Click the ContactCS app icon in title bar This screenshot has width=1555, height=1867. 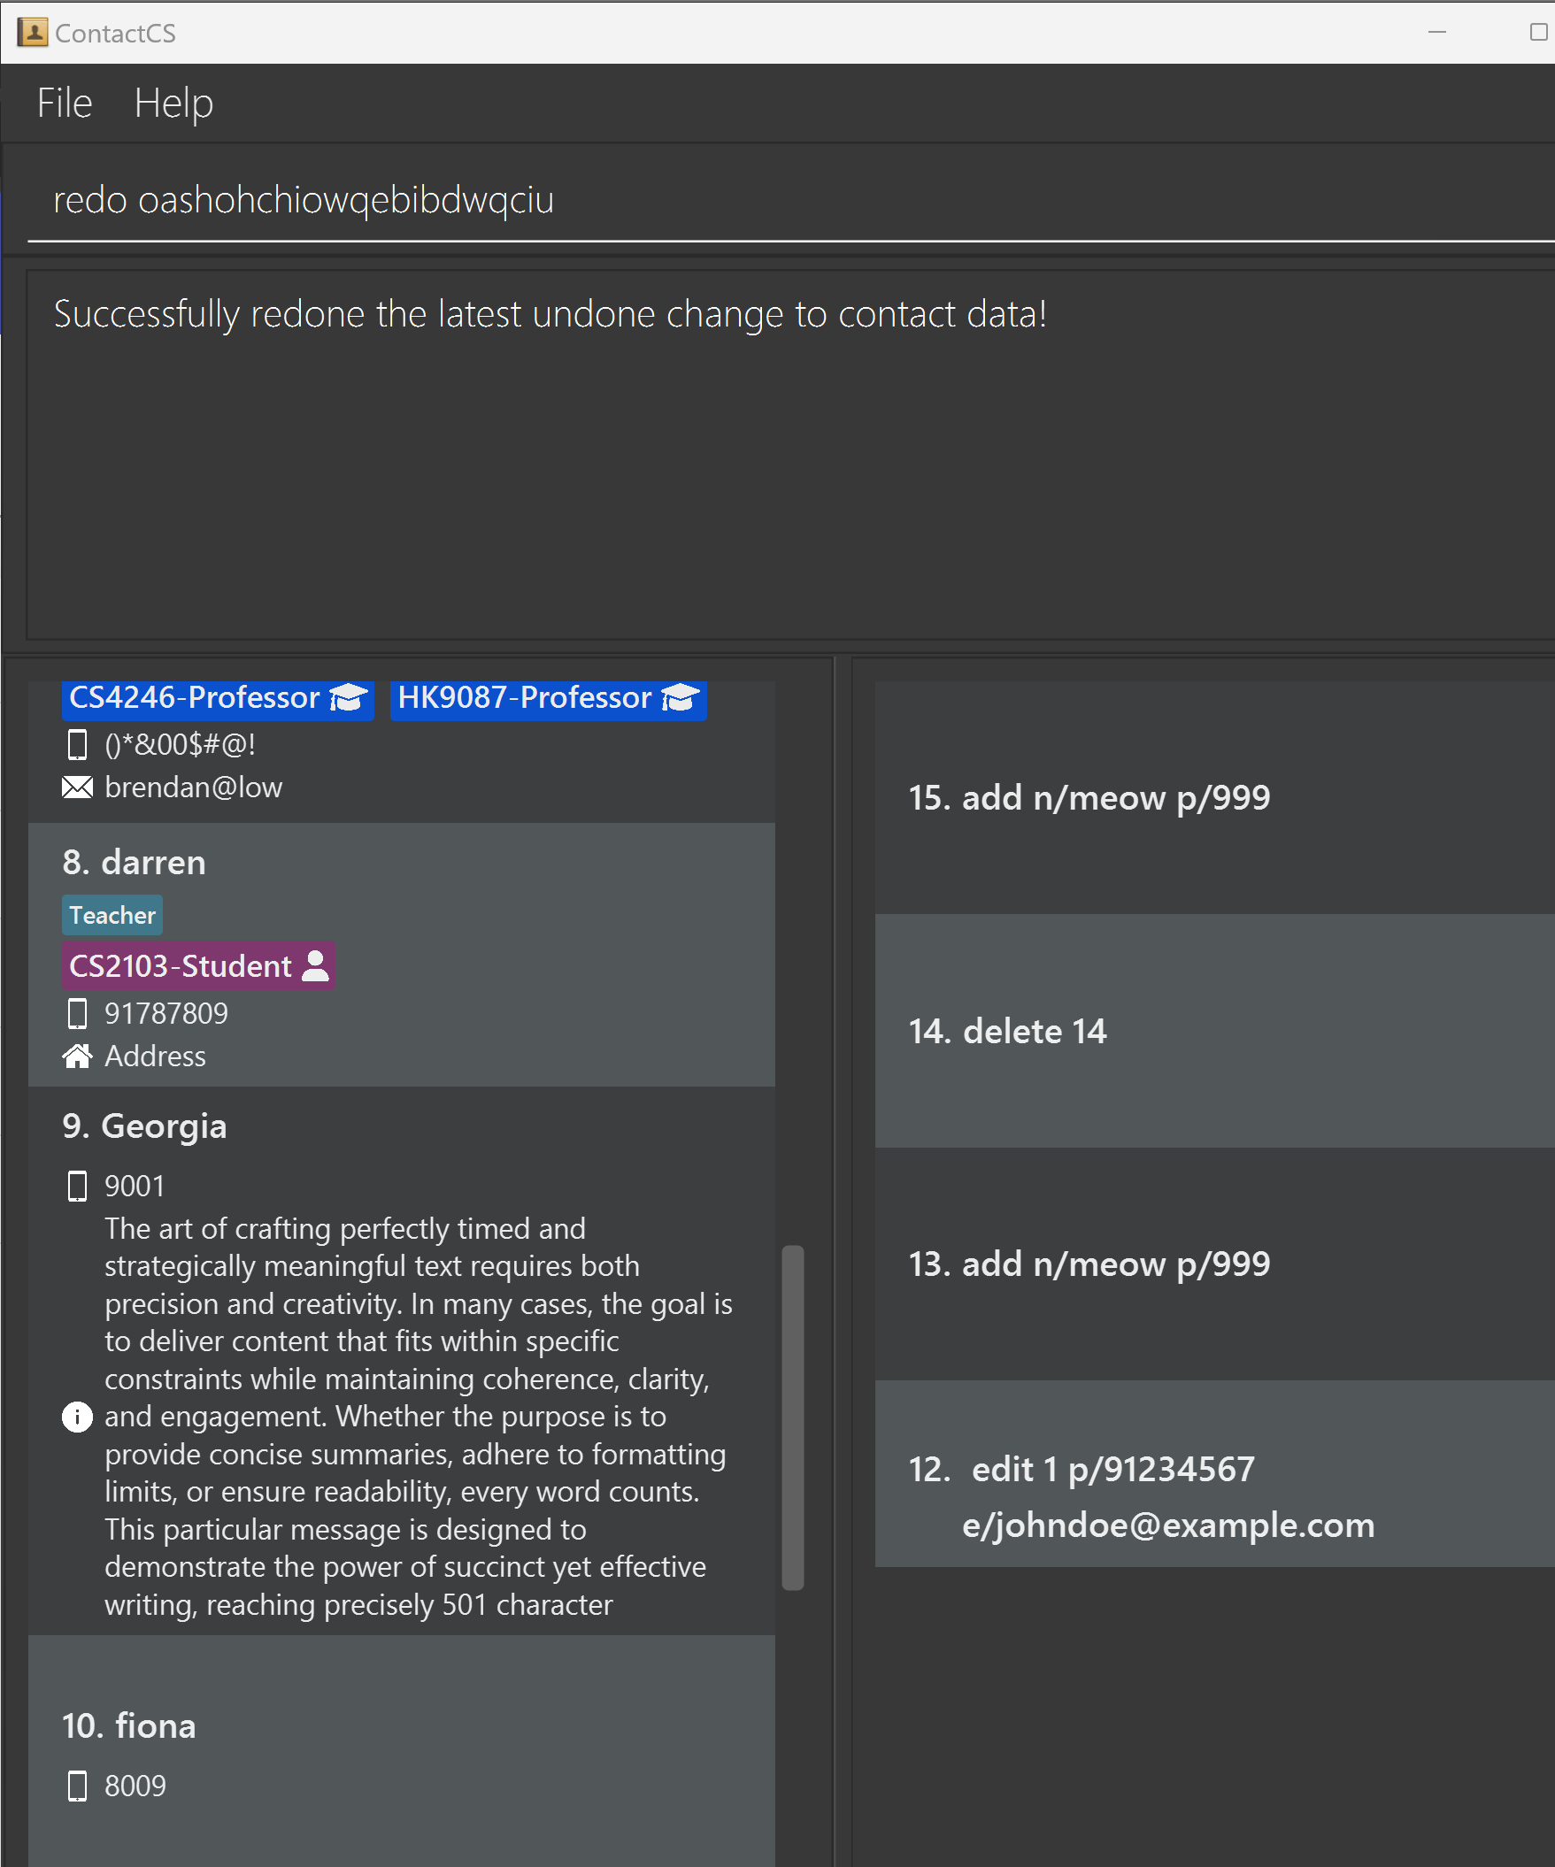[x=33, y=33]
